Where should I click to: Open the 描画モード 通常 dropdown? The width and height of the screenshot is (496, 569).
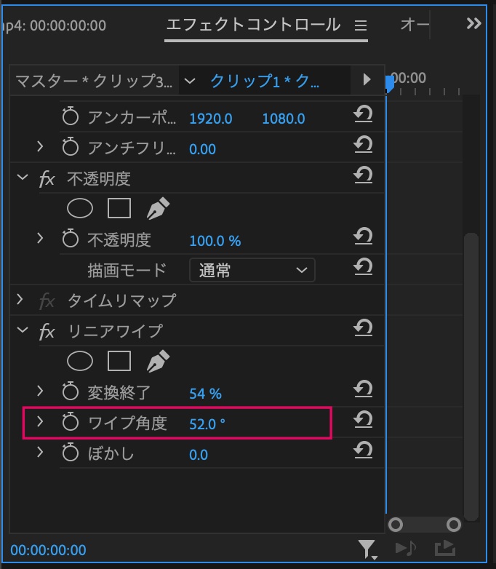pyautogui.click(x=252, y=270)
